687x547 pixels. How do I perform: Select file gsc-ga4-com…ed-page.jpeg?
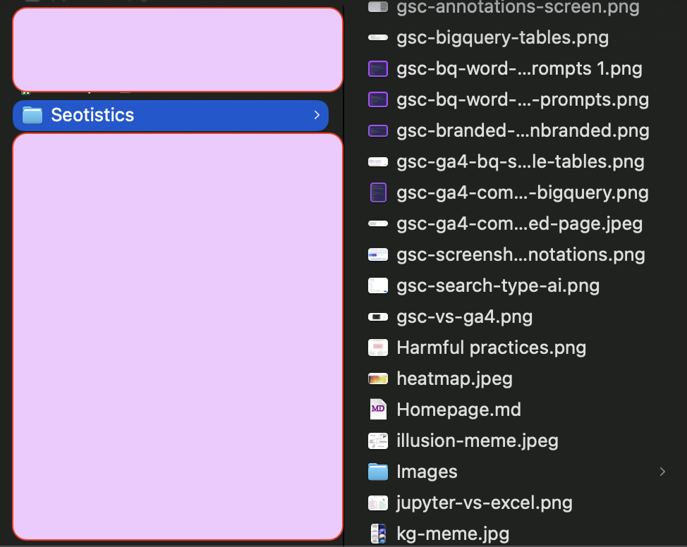[x=519, y=223]
